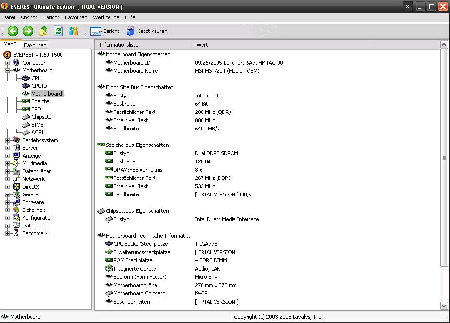Select the Geräte tree item

pyautogui.click(x=30, y=194)
